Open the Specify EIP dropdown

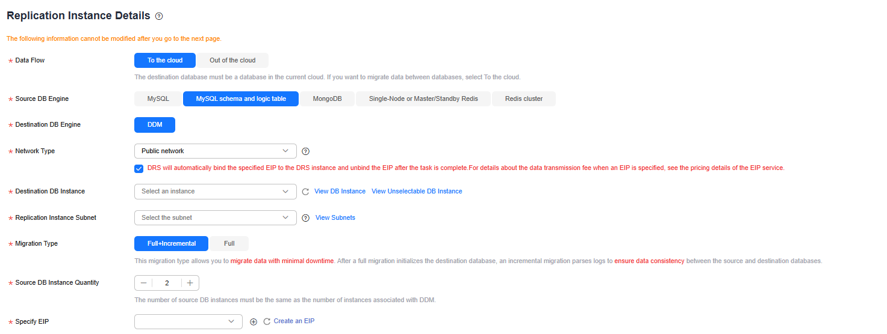(188, 322)
